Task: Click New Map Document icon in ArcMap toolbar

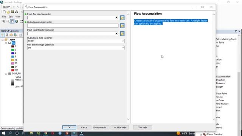Action: (4, 12)
